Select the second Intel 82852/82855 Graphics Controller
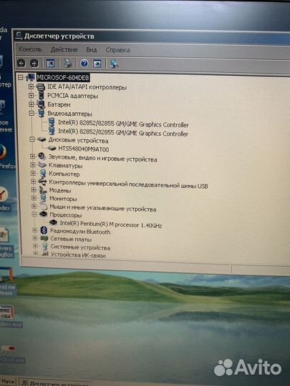 pyautogui.click(x=123, y=132)
